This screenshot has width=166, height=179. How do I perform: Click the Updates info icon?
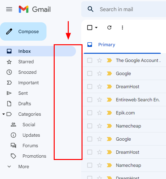[x=13, y=135]
